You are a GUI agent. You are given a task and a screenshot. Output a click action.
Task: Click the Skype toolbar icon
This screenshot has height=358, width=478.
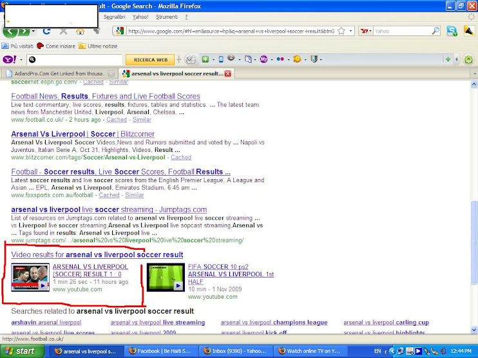tap(452, 31)
